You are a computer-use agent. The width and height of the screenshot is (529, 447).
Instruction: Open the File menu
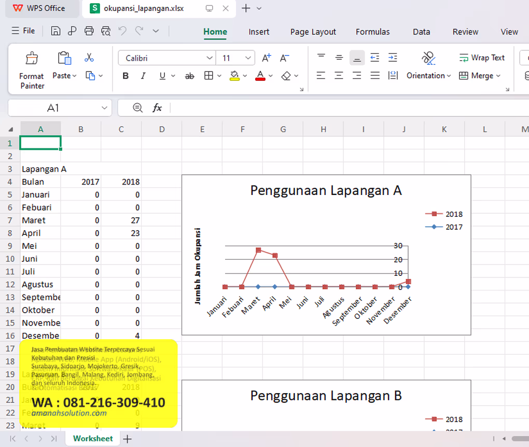point(23,31)
